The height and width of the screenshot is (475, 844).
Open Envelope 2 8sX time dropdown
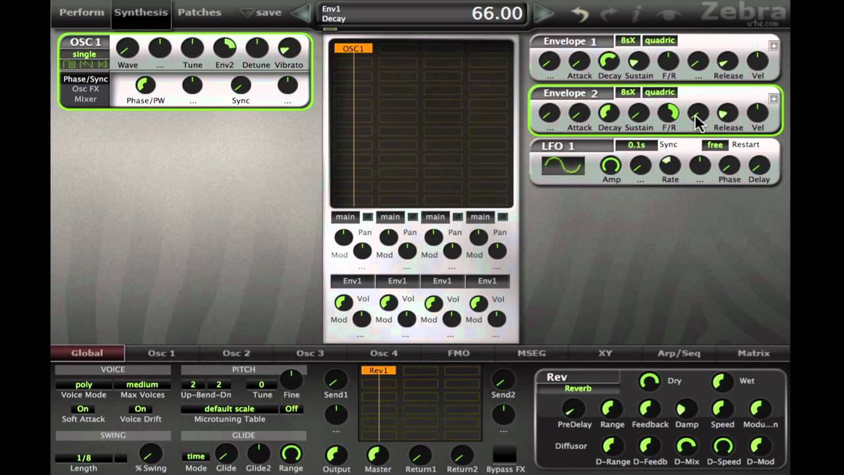click(x=628, y=92)
